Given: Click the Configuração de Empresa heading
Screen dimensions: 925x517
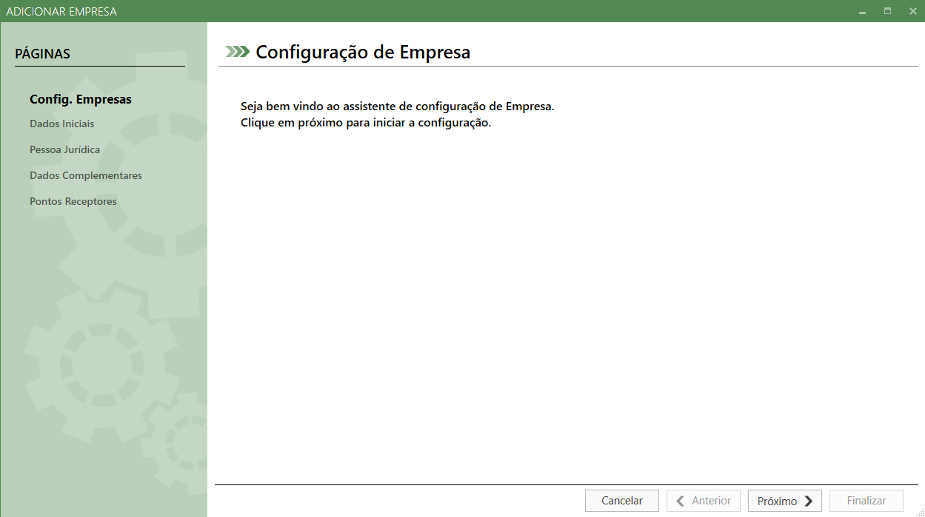Looking at the screenshot, I should (x=363, y=53).
